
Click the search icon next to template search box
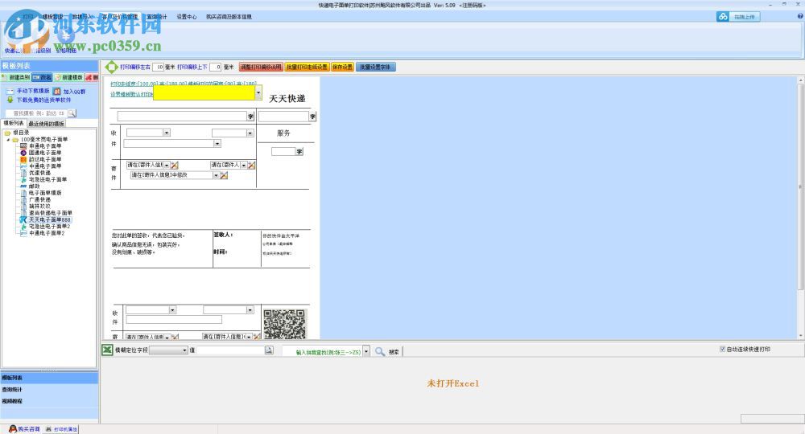point(72,113)
